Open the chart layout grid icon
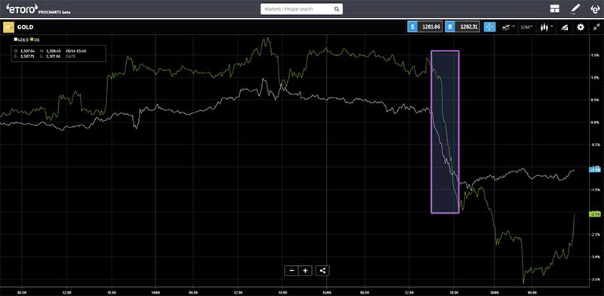 pyautogui.click(x=555, y=8)
